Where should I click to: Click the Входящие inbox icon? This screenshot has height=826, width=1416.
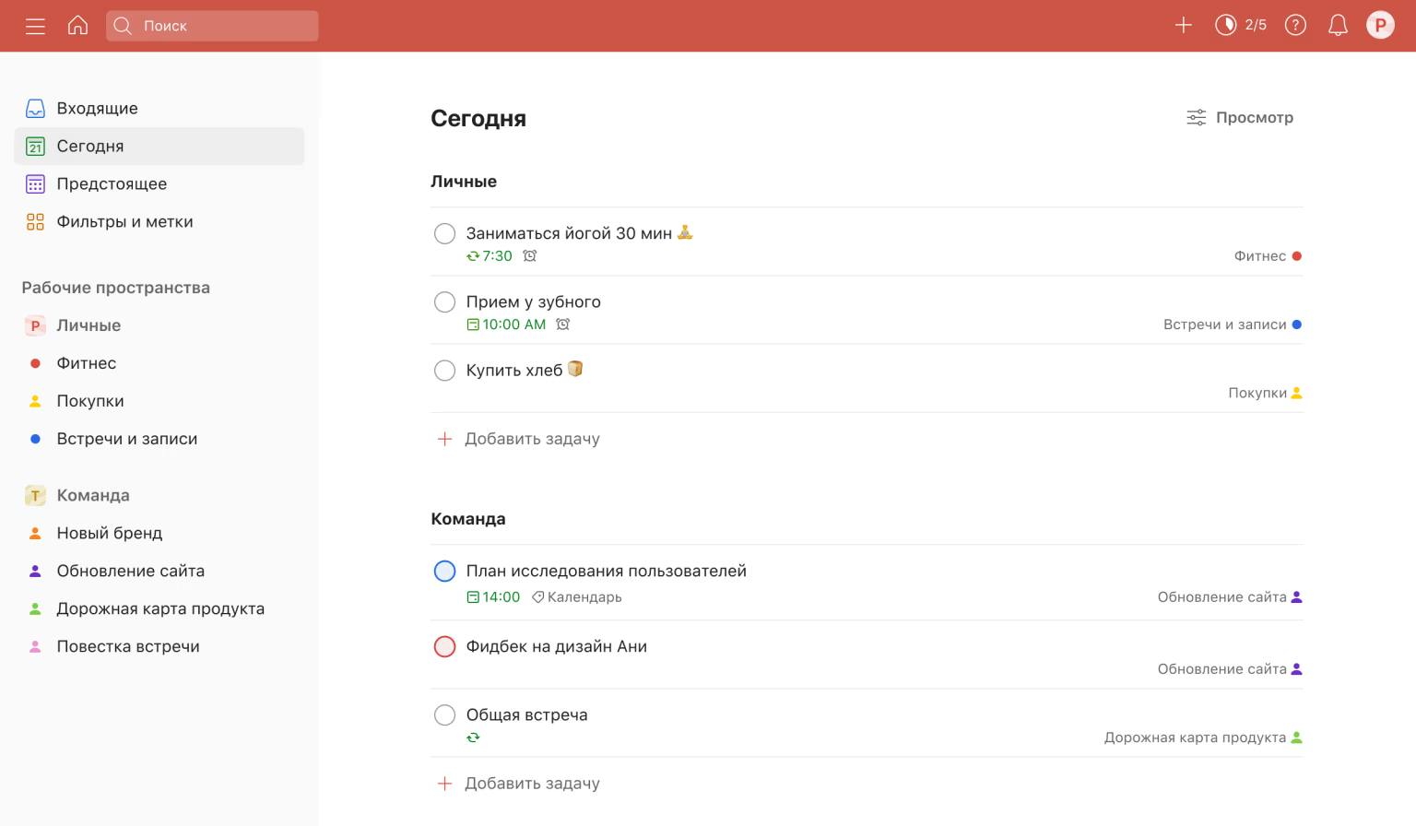click(35, 108)
